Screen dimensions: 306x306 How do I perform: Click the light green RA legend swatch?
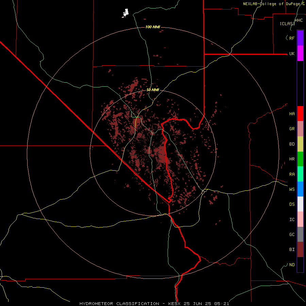click(300, 174)
